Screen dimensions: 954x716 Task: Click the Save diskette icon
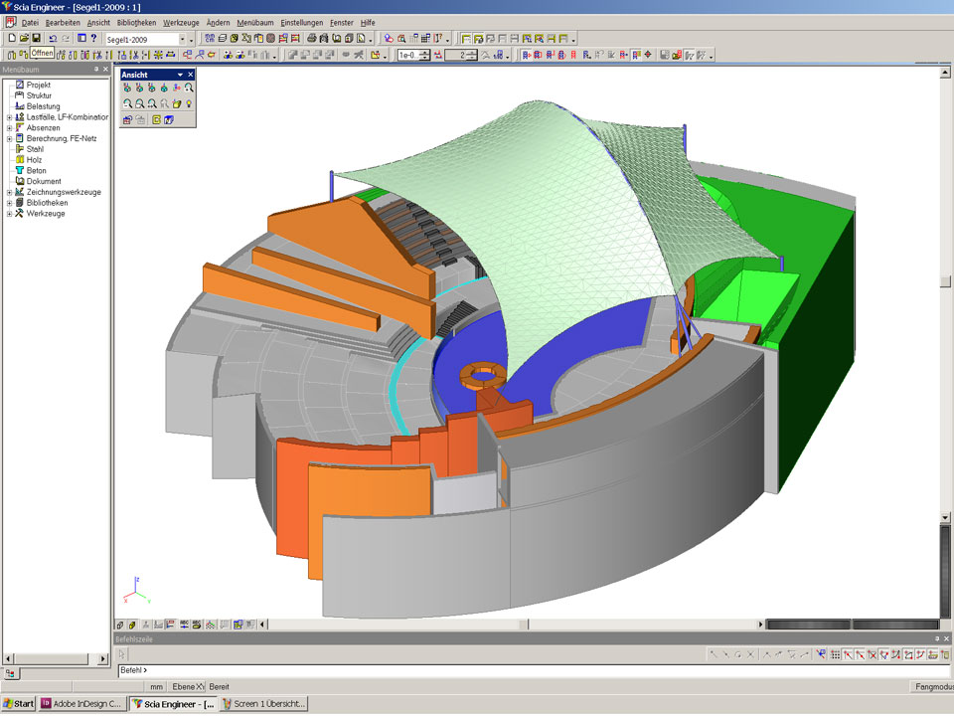[x=36, y=38]
